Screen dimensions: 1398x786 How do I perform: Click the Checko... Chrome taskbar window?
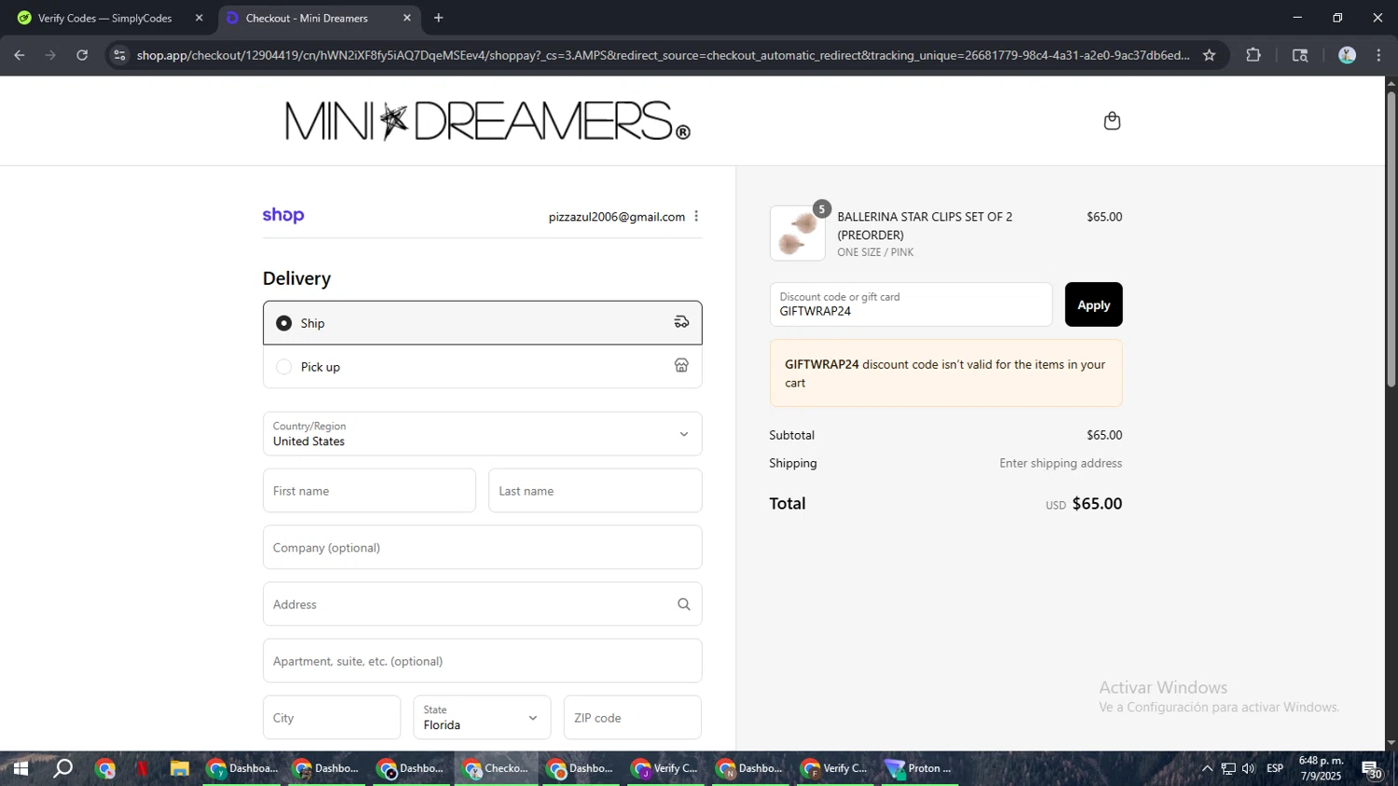498,768
